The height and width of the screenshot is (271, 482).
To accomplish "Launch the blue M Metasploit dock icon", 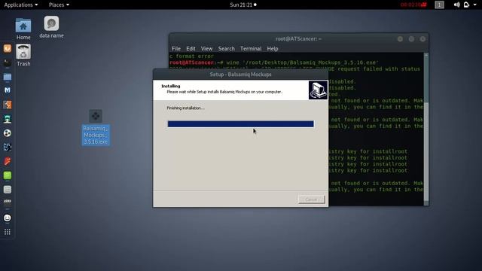I will [x=8, y=90].
